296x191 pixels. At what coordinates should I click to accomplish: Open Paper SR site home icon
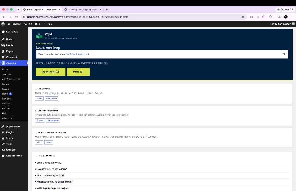[x=9, y=24]
